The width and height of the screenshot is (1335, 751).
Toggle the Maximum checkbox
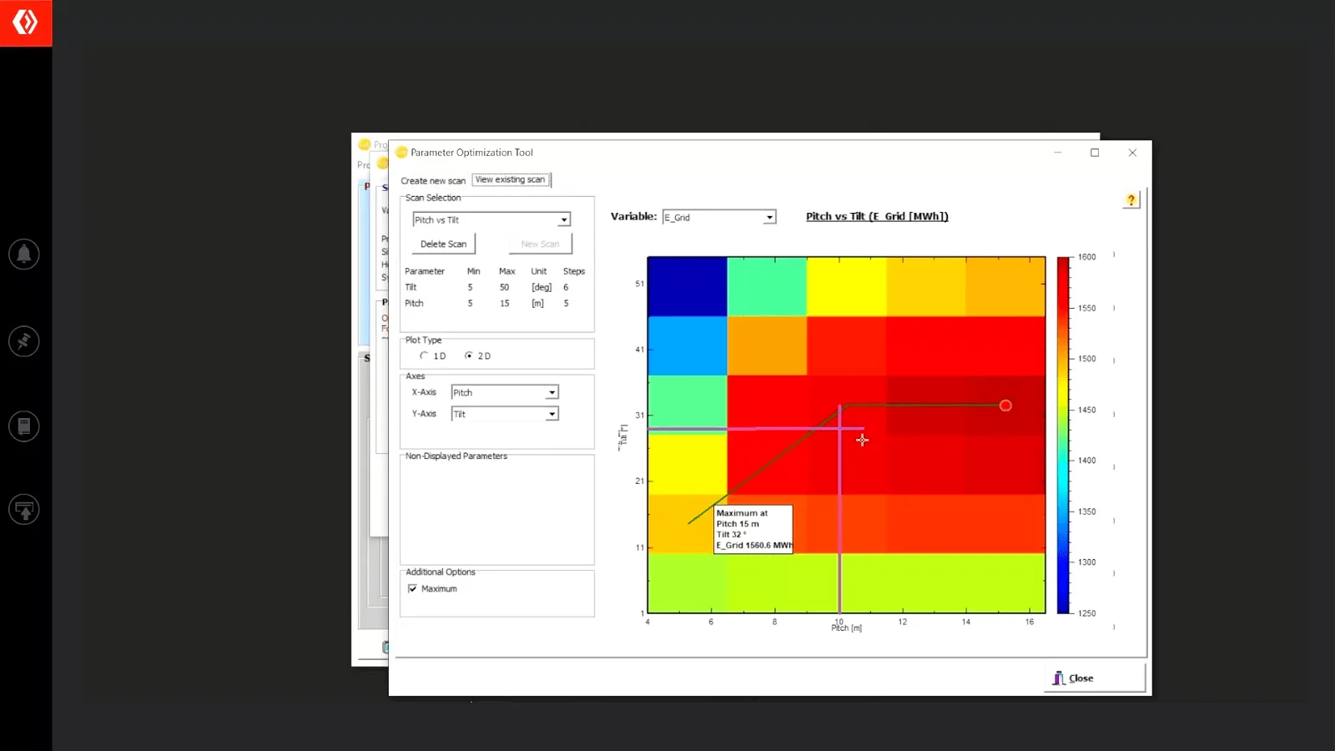point(412,589)
